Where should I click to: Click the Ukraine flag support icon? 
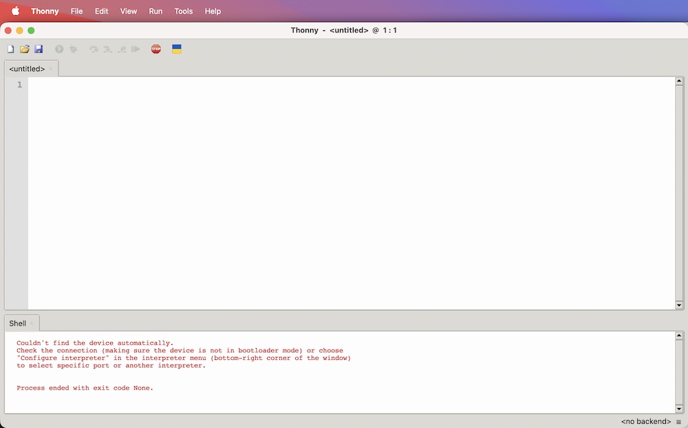point(177,49)
